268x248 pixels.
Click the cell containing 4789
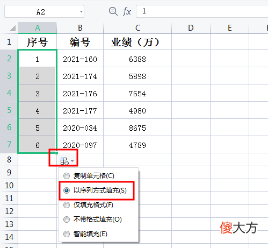click(x=137, y=145)
